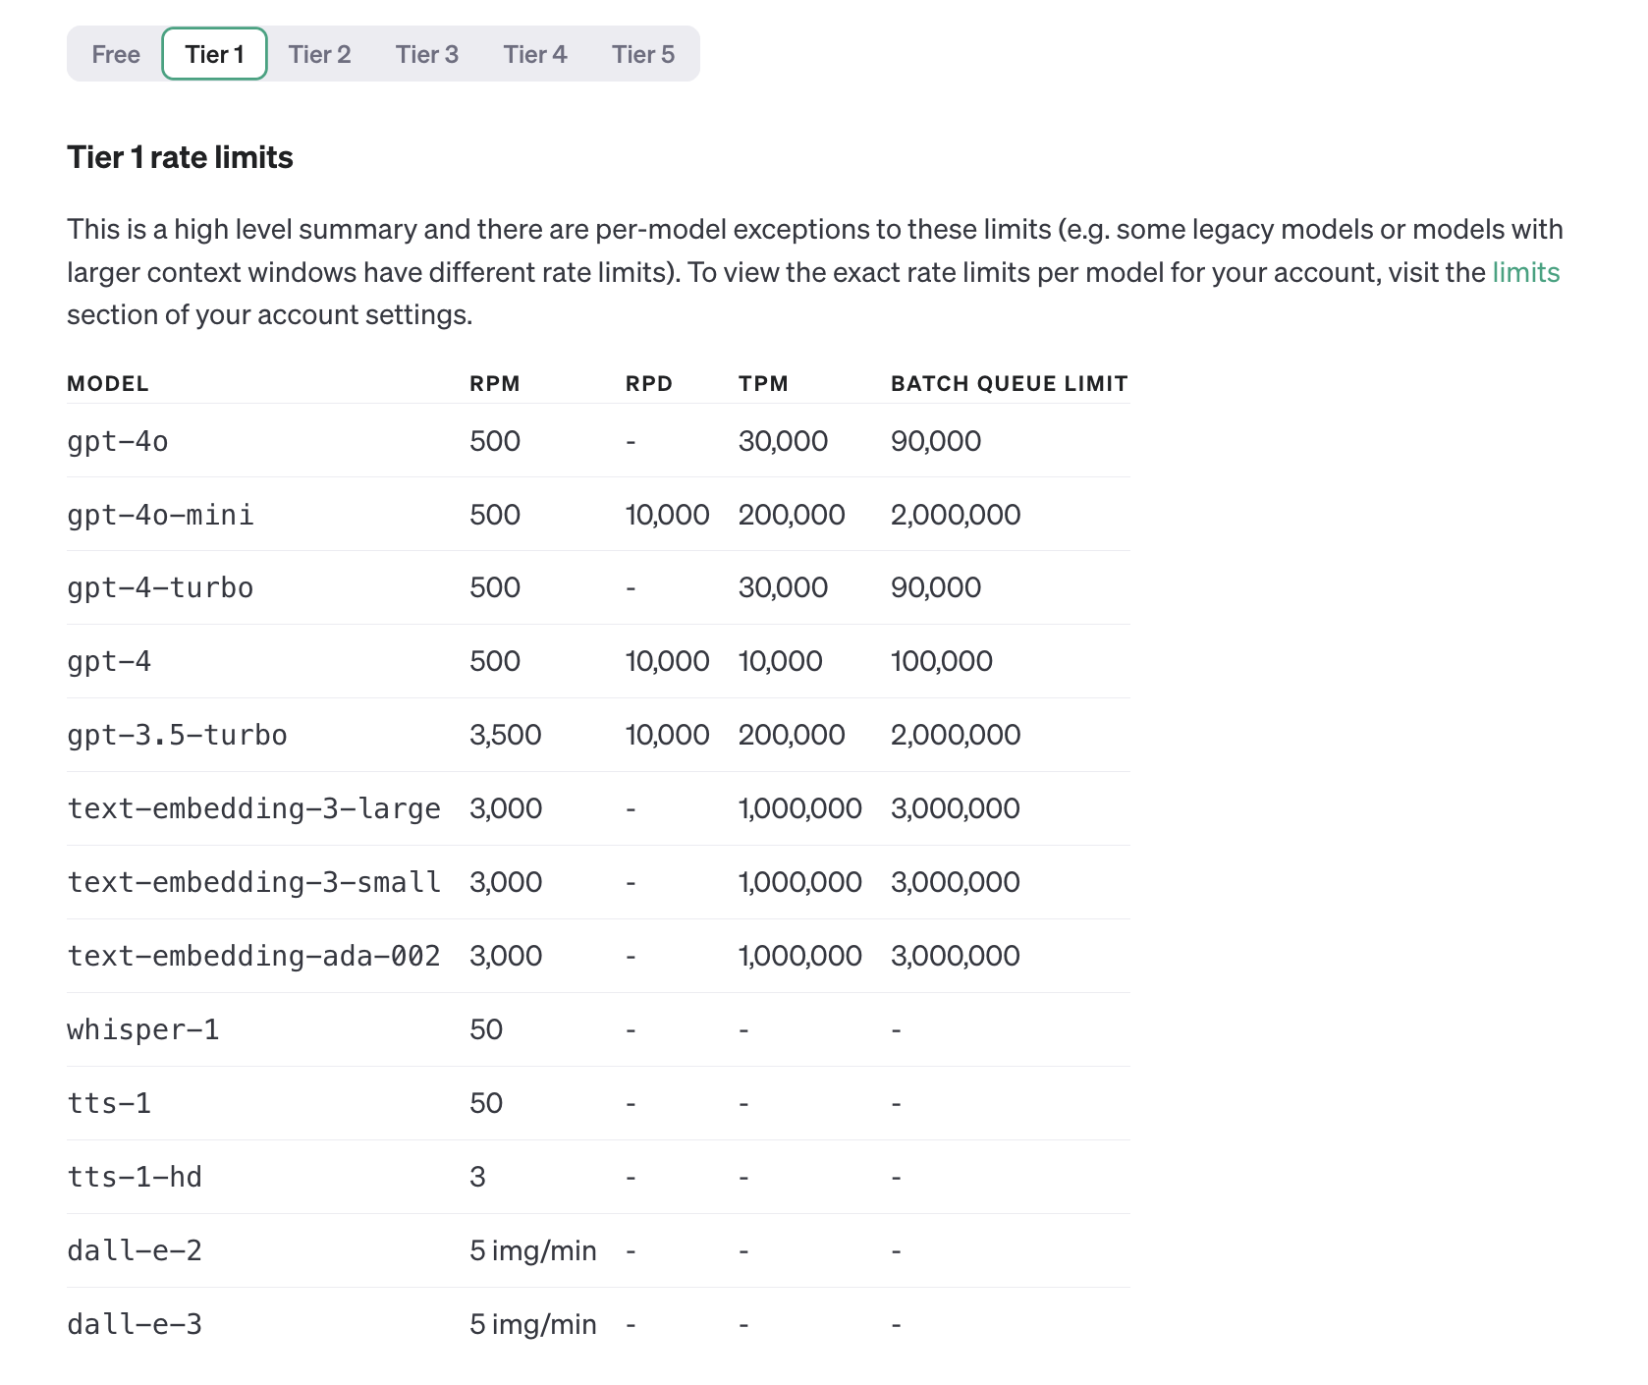This screenshot has width=1648, height=1385.
Task: Select the dall-e-3 model name
Action: [135, 1324]
